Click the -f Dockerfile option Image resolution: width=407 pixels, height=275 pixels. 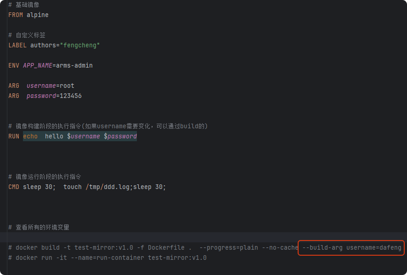(161, 247)
